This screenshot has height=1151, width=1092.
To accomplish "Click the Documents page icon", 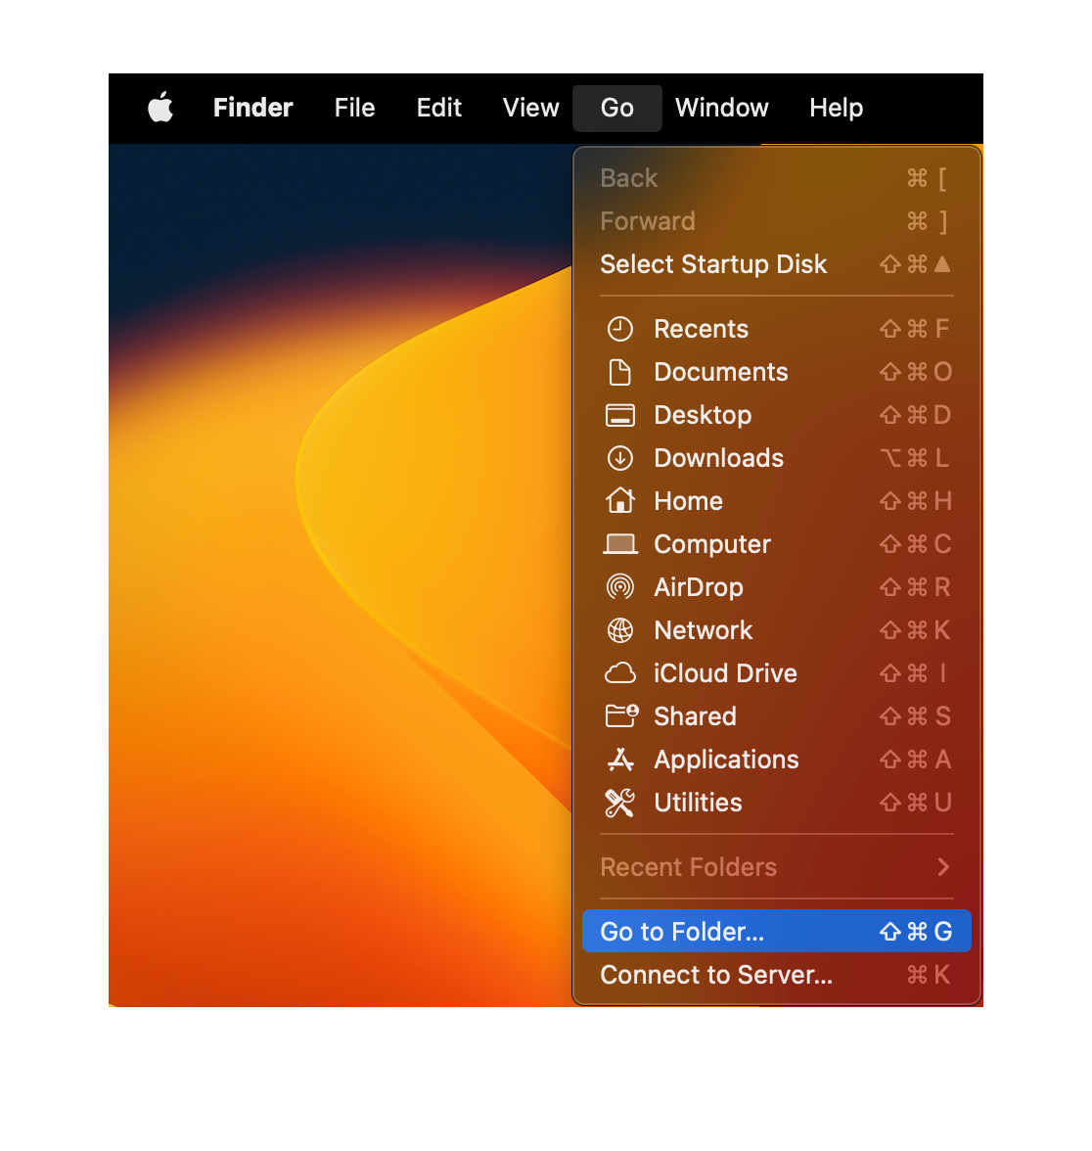I will (620, 372).
